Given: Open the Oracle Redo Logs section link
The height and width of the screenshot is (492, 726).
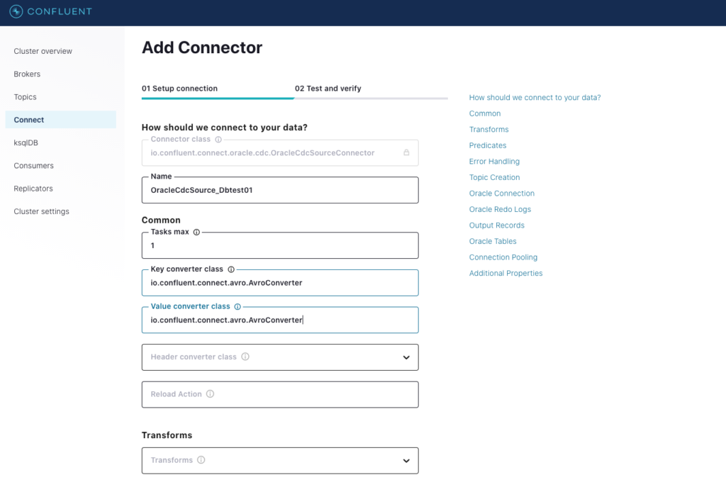Looking at the screenshot, I should (x=501, y=209).
